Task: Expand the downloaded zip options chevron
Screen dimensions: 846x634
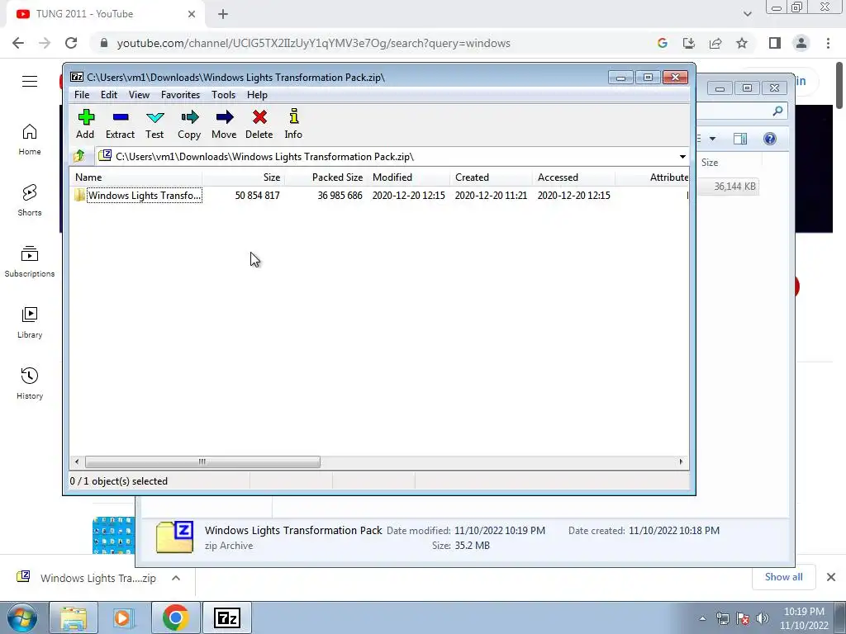Action: pos(176,578)
